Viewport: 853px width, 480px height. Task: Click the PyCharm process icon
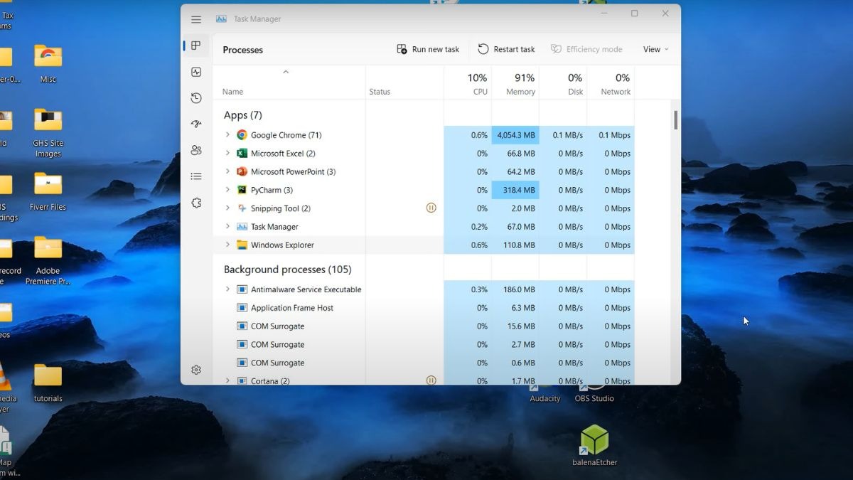pos(242,190)
